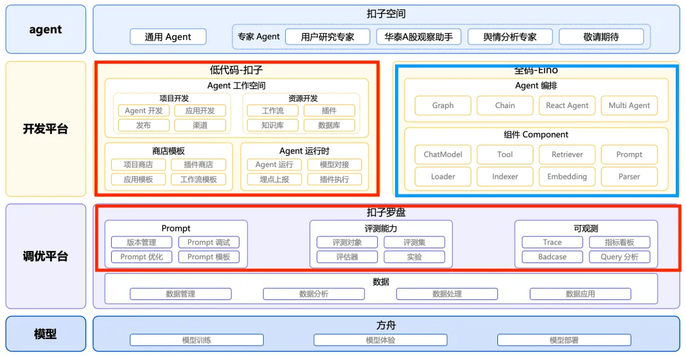Select the Prompt 调试 box
The width and height of the screenshot is (686, 356).
tap(209, 242)
